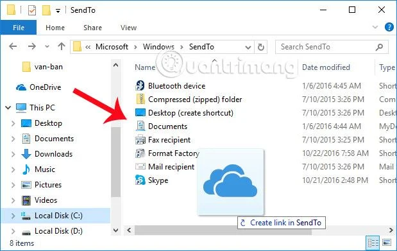397x251 pixels.
Task: Click the search magnifier icon
Action: point(379,47)
